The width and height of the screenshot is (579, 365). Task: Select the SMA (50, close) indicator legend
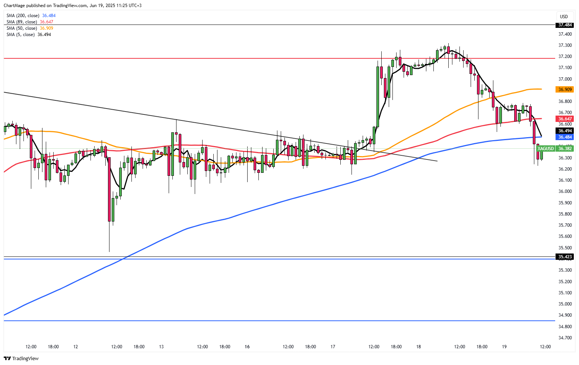[30, 28]
